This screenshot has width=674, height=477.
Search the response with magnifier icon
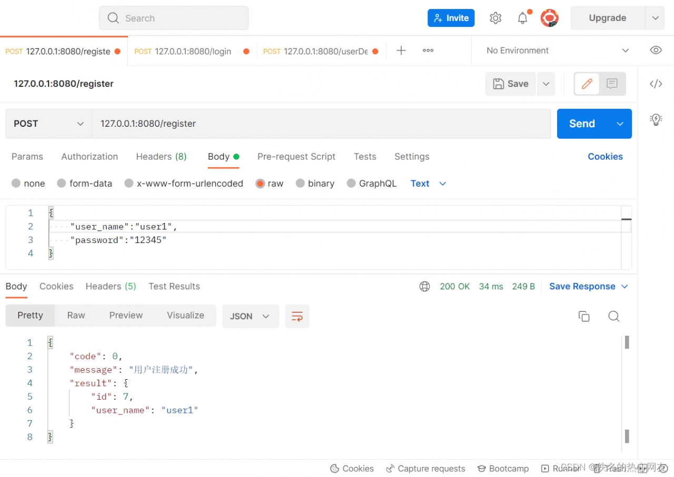click(613, 316)
